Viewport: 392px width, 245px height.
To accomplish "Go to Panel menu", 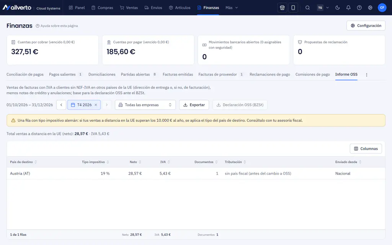I will (77, 8).
